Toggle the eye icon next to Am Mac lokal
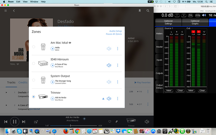The height and width of the screenshot is (135, 216). point(70,43)
